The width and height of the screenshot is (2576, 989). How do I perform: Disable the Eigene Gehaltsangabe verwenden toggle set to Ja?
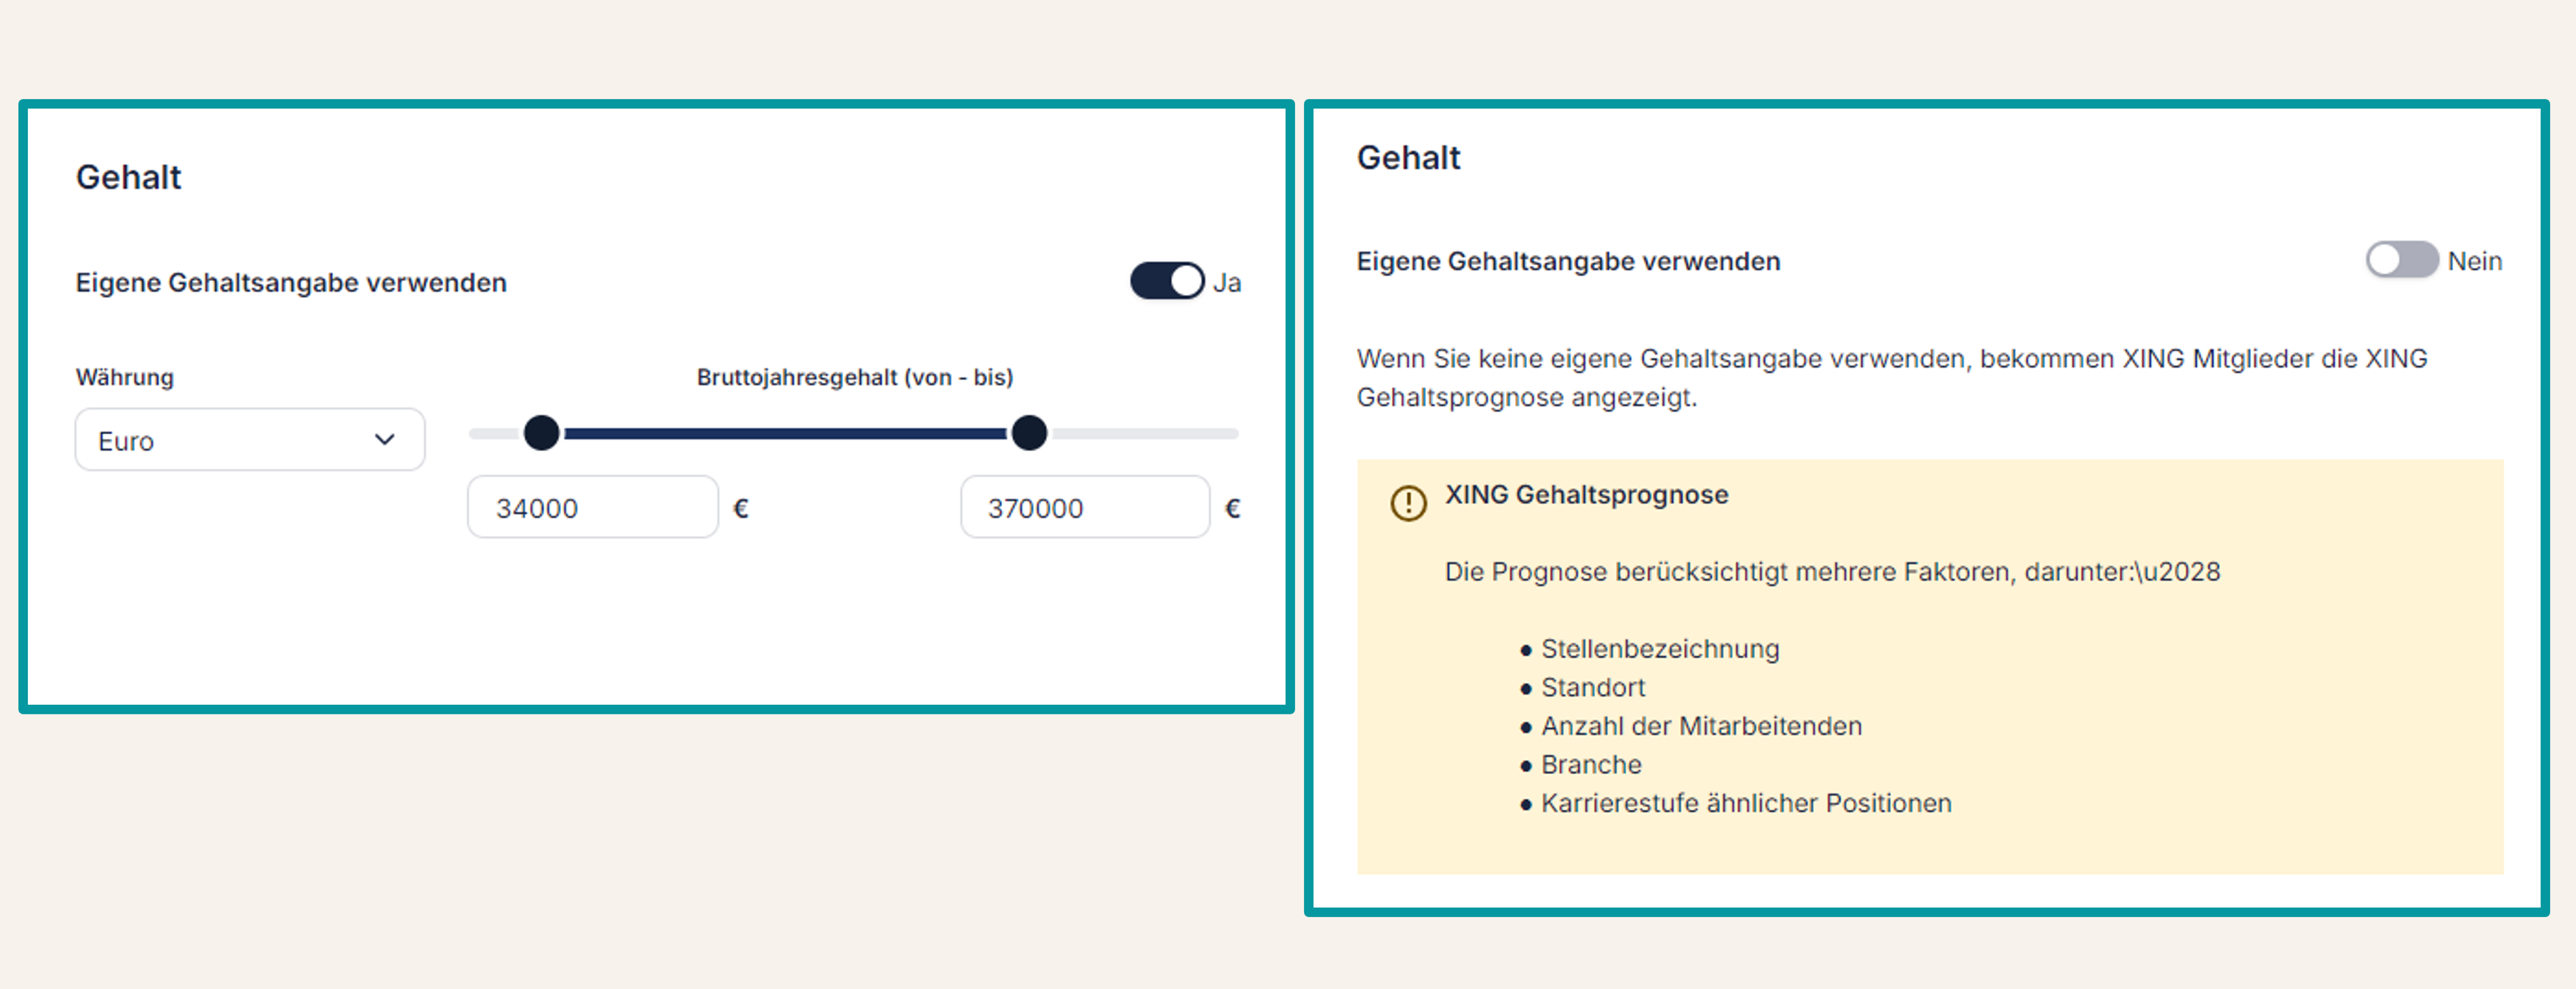(1167, 281)
